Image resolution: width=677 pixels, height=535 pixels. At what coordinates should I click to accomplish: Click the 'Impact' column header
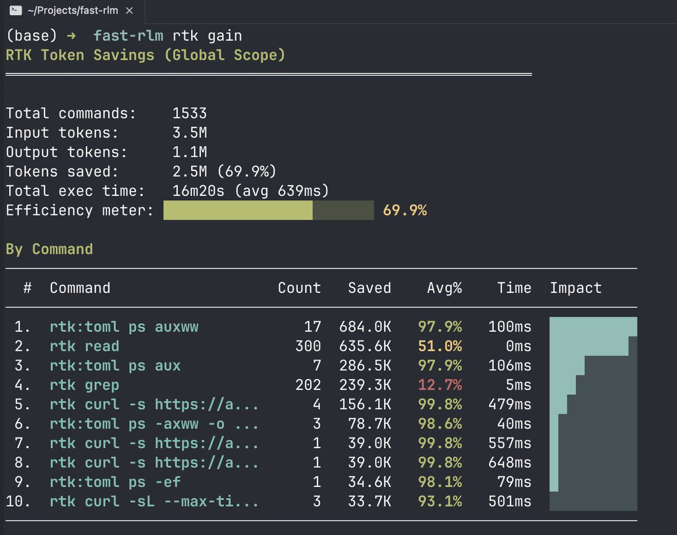pos(576,288)
